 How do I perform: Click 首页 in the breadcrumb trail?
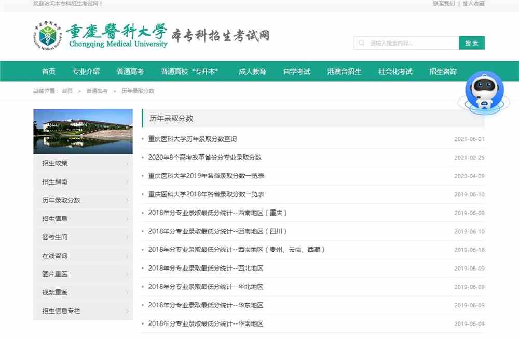66,90
